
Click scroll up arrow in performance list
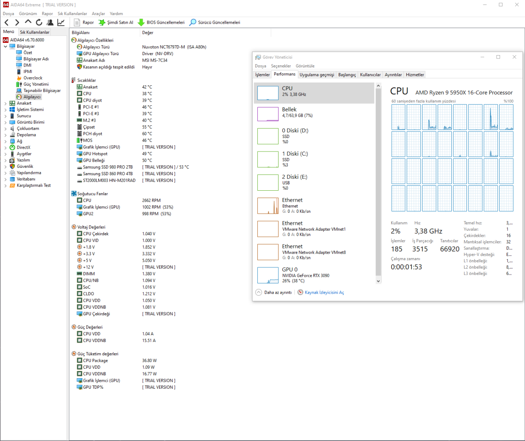(x=379, y=86)
